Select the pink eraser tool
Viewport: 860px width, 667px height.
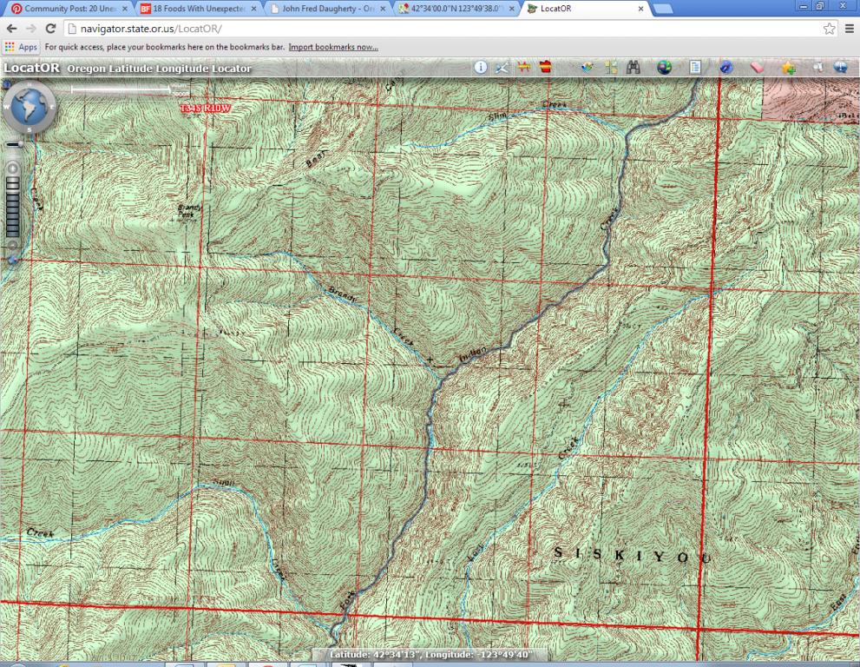tap(757, 68)
